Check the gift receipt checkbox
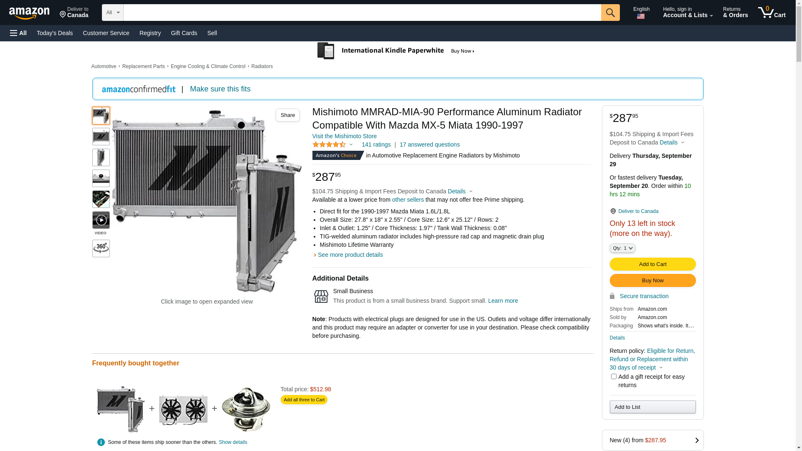 (613, 377)
